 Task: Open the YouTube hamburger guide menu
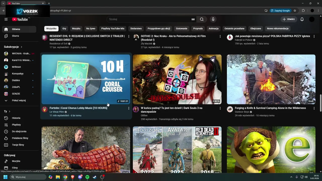click(x=6, y=19)
